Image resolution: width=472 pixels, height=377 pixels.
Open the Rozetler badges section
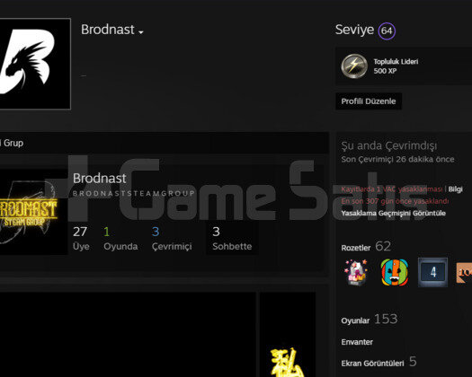pos(366,247)
